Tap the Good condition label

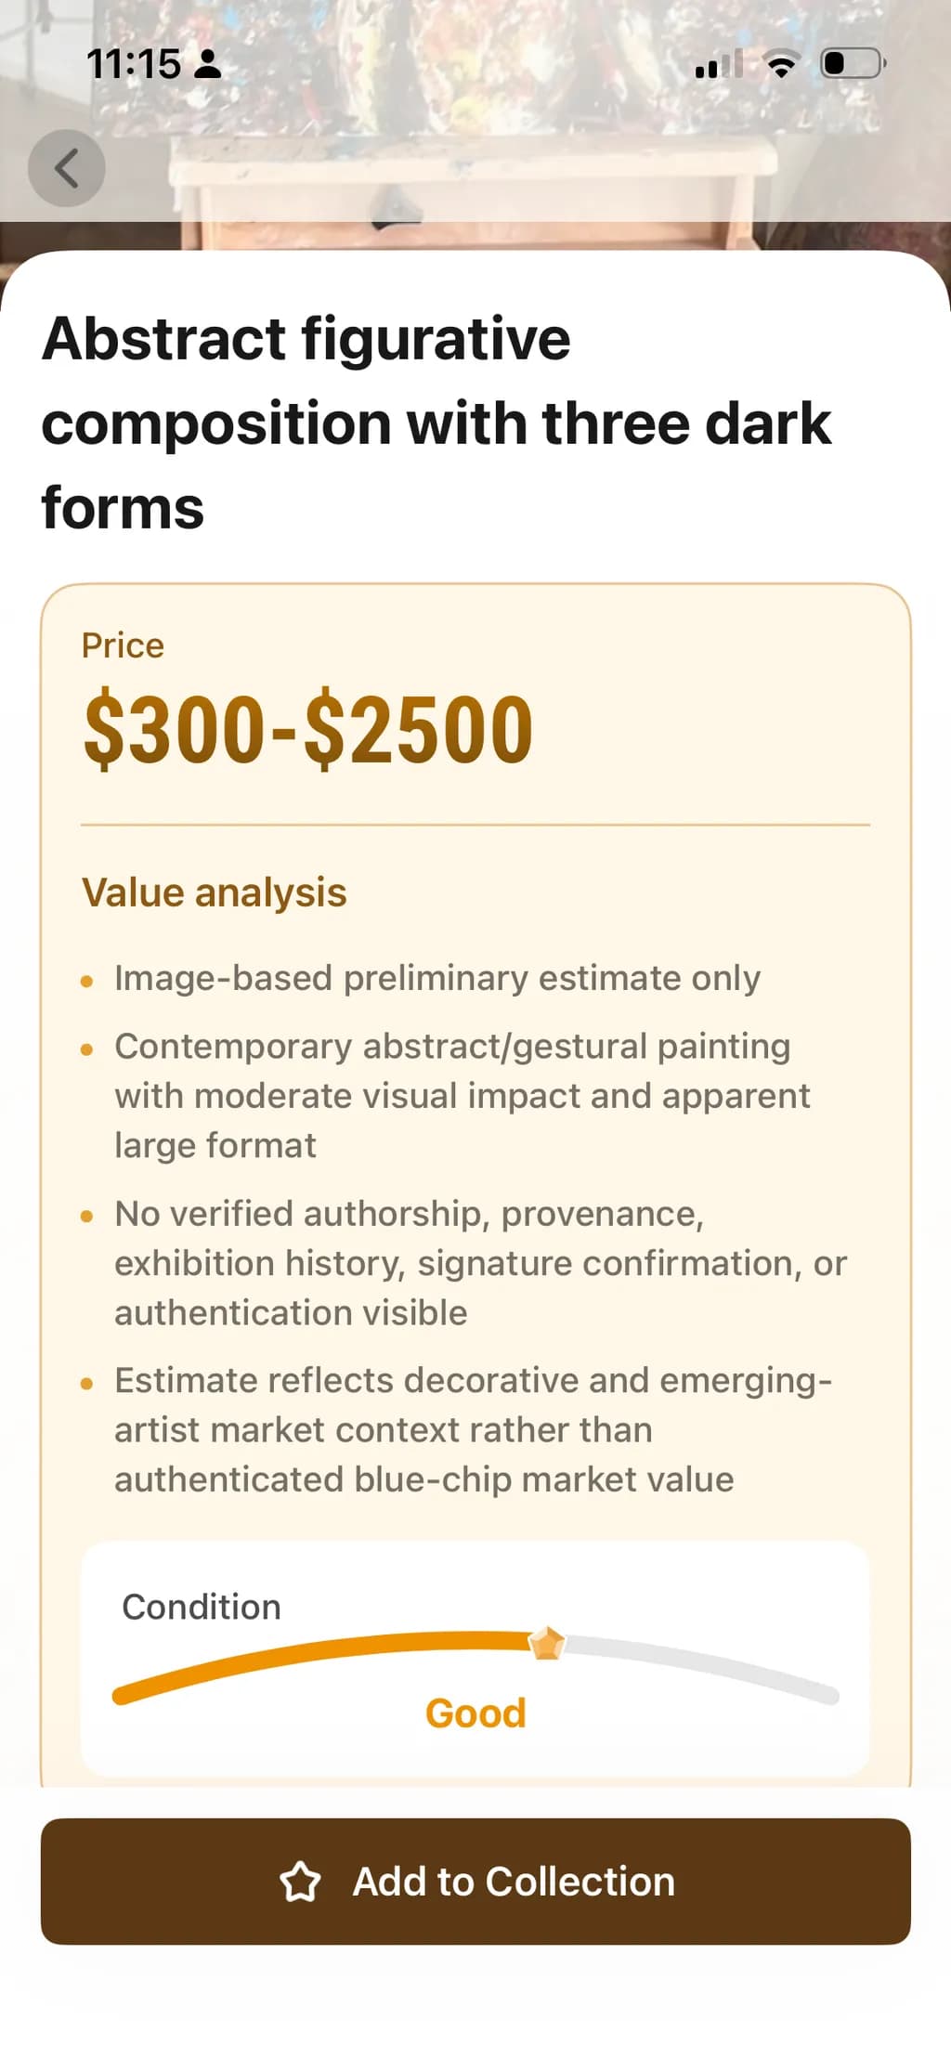point(475,1713)
